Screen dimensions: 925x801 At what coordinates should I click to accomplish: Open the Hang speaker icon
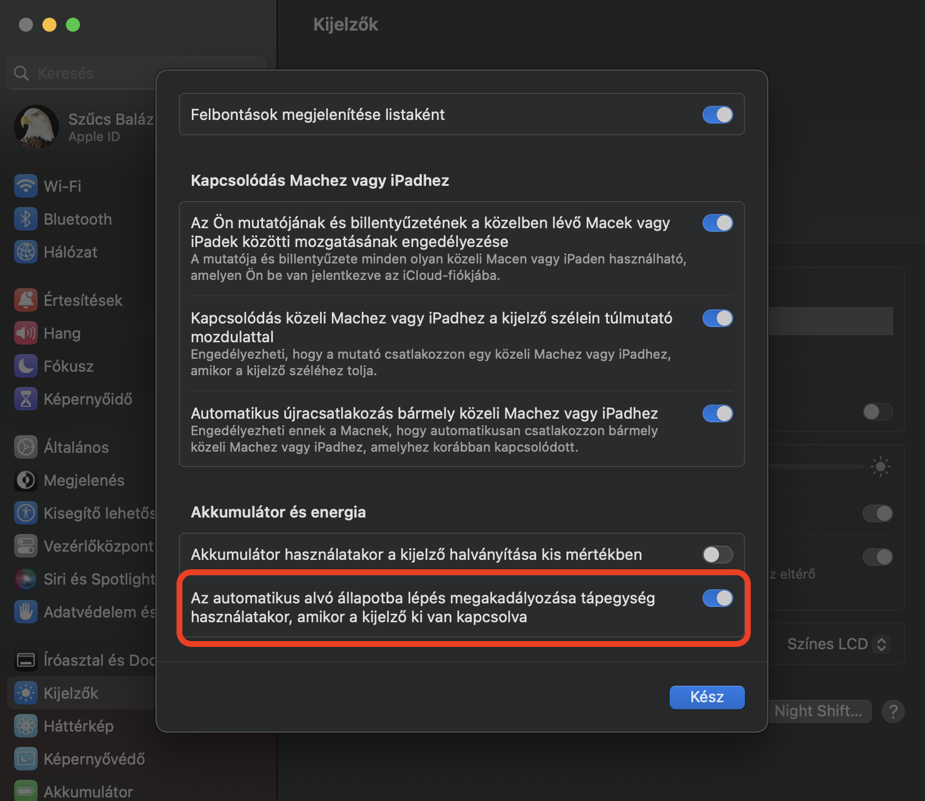pos(25,333)
